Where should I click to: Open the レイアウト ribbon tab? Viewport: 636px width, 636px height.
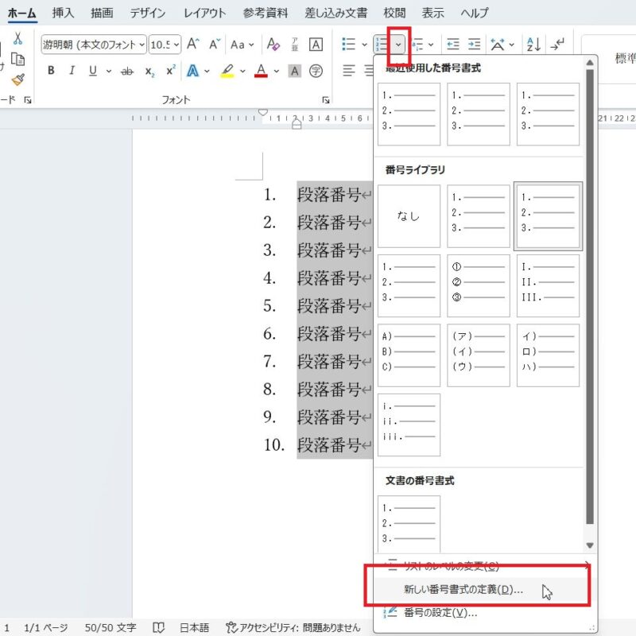[x=204, y=14]
